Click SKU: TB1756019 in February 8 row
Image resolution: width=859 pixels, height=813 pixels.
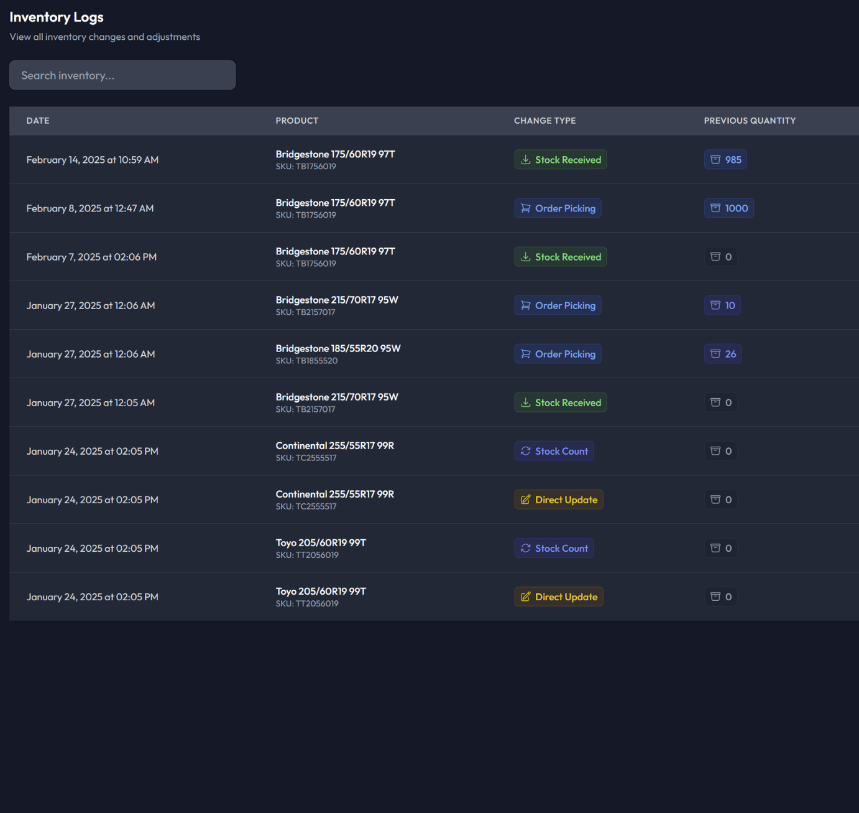pyautogui.click(x=306, y=215)
